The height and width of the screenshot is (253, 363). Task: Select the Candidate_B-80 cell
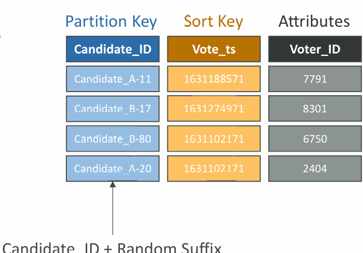(x=113, y=139)
